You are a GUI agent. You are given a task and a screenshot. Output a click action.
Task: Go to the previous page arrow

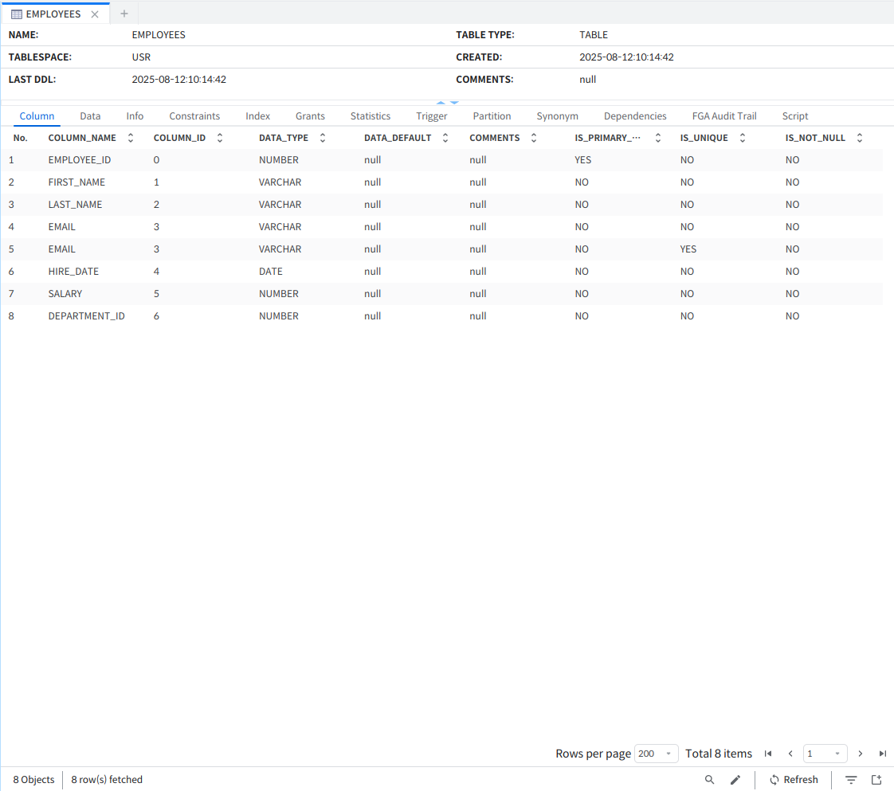pos(790,754)
